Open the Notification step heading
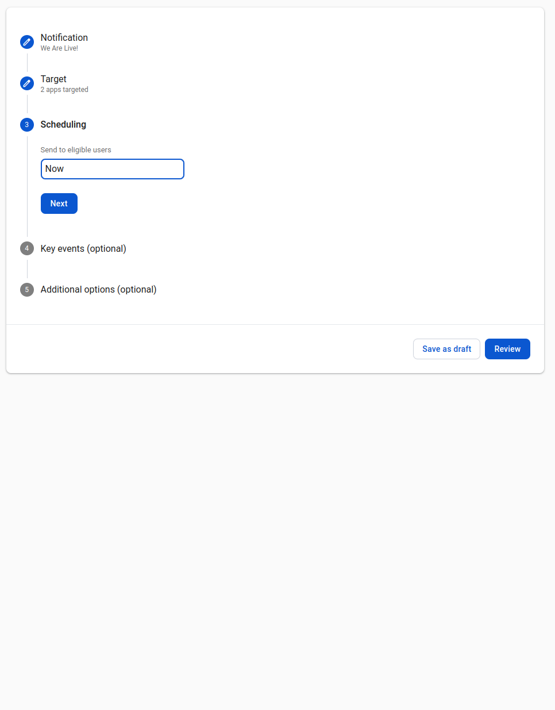 (64, 37)
